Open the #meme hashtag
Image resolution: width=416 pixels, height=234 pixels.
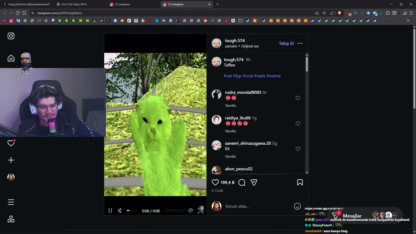274,76
